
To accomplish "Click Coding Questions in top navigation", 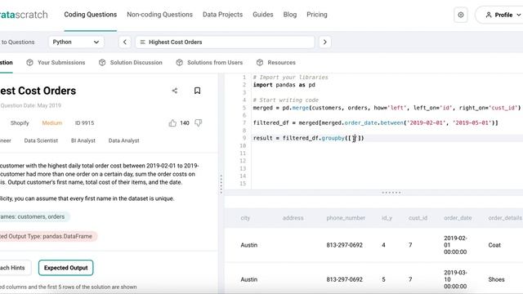I will (91, 15).
